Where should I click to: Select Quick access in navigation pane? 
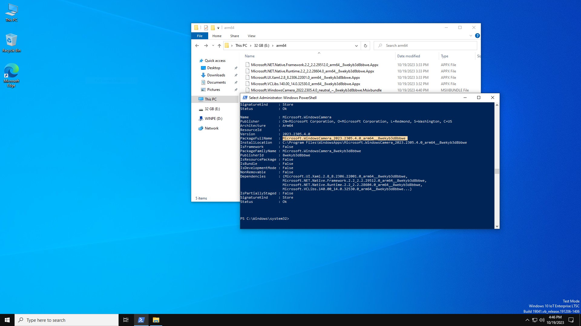pos(215,61)
